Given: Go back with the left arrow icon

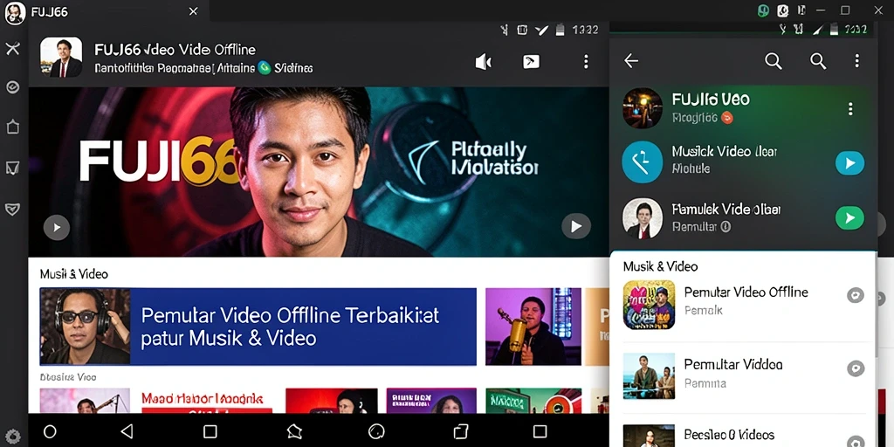Looking at the screenshot, I should click(631, 61).
